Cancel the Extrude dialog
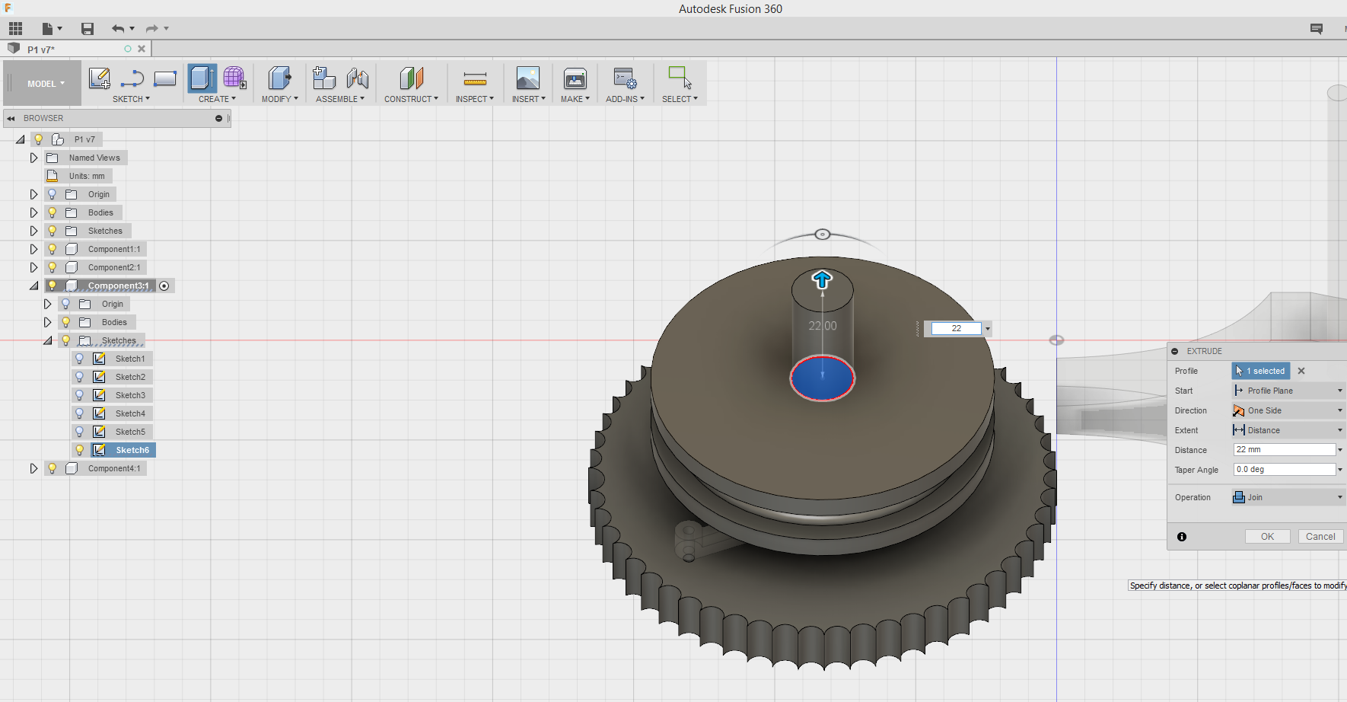This screenshot has height=702, width=1347. point(1320,537)
